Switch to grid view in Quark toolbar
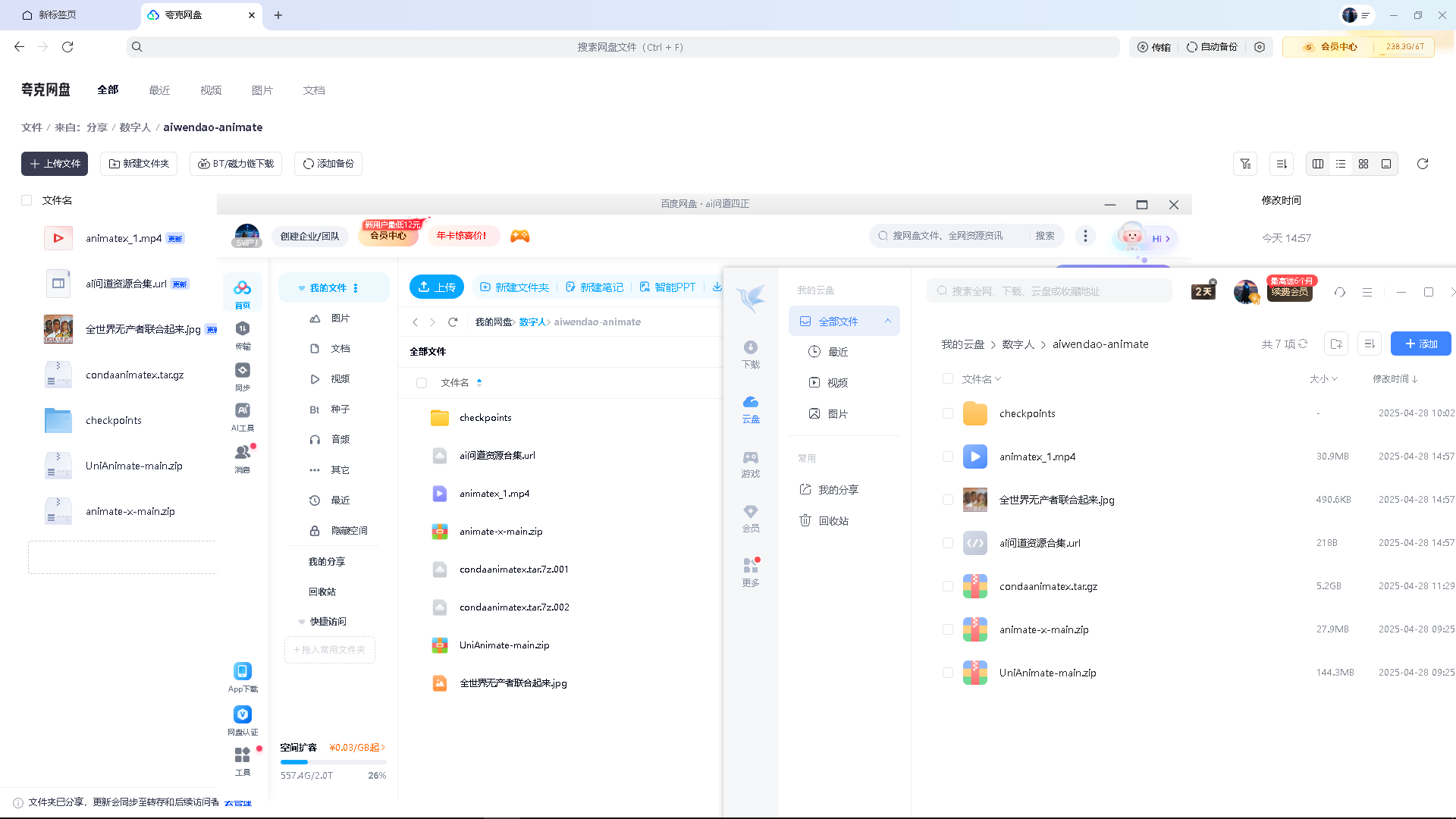Screen dimensions: 1456x819 click(x=1363, y=164)
